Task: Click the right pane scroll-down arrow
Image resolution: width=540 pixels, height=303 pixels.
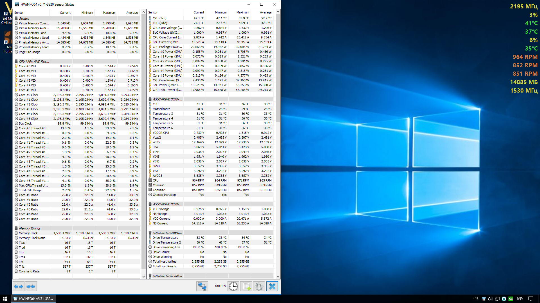Action: tap(278, 277)
